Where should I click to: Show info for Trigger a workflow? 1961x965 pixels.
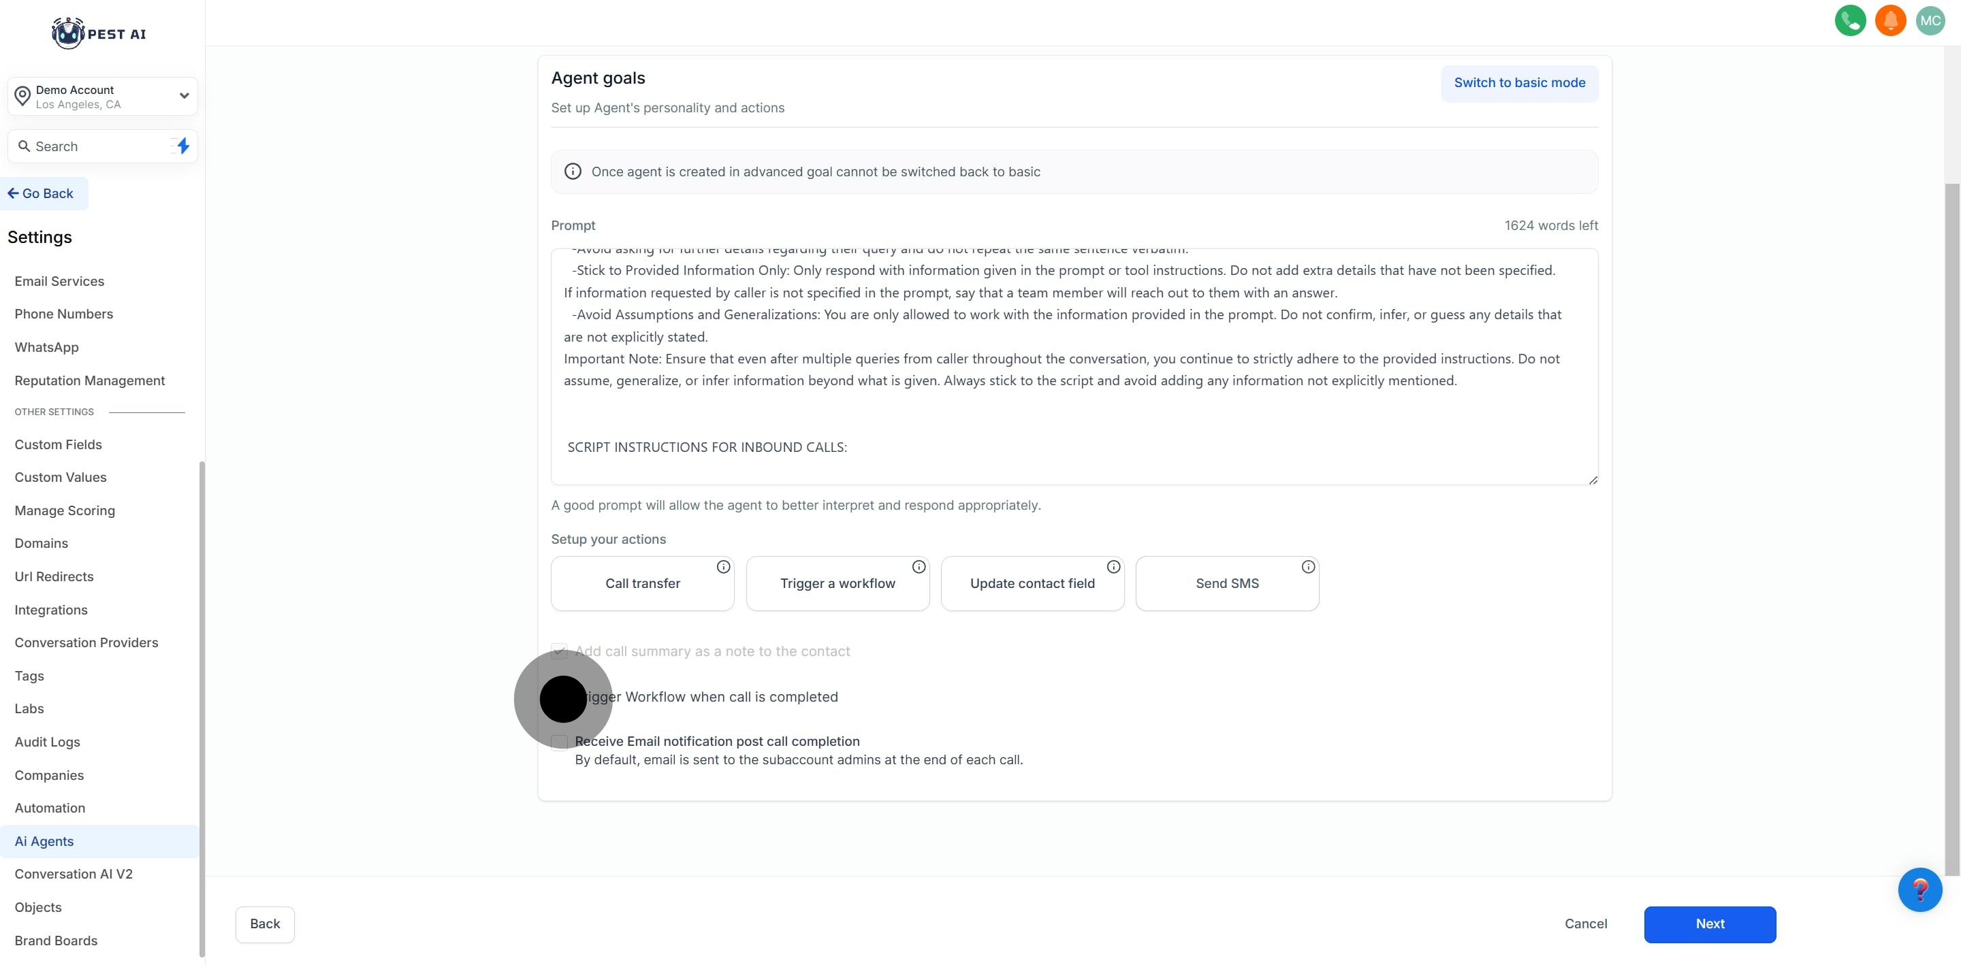919,567
